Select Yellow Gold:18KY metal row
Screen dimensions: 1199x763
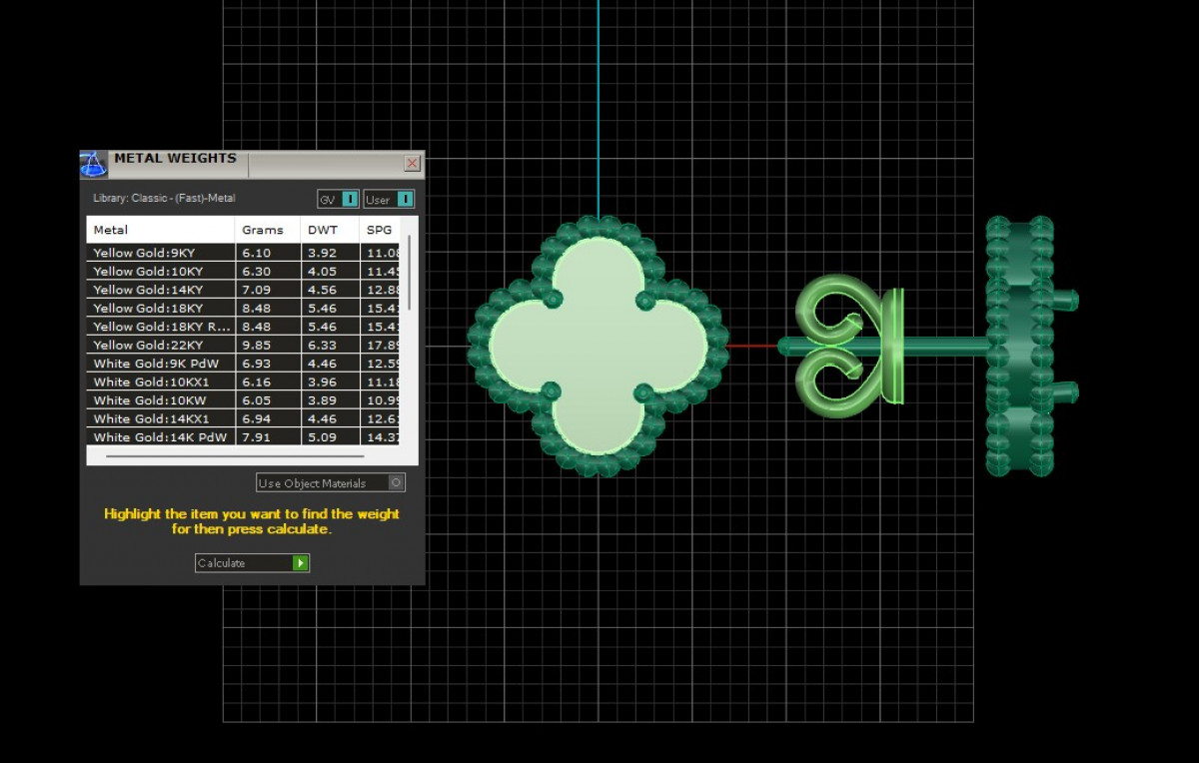pyautogui.click(x=160, y=308)
